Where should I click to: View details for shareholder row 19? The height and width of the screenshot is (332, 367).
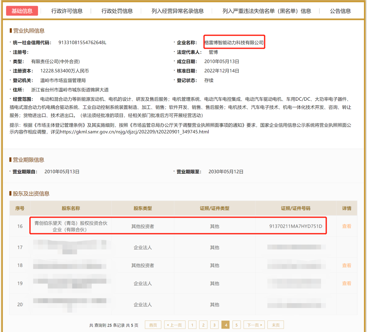(347, 283)
